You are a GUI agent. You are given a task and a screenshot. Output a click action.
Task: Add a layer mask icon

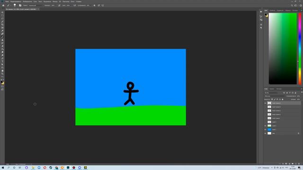click(286, 164)
